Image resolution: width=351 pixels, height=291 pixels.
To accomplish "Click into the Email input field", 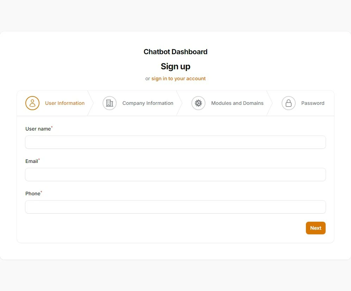I will [x=175, y=175].
